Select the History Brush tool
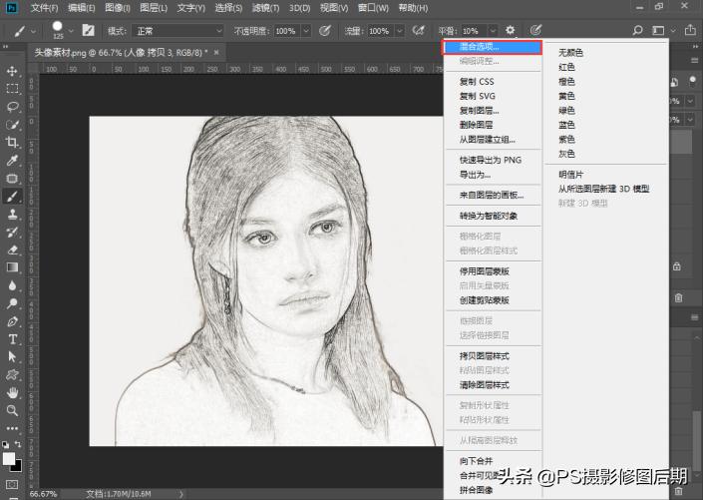The image size is (703, 500). pos(12,233)
